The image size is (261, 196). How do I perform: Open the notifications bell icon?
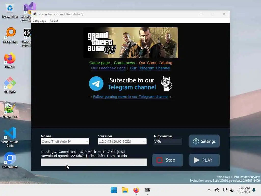[x=254, y=190]
